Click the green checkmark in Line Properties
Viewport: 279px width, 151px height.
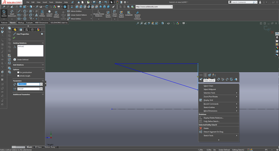[14, 38]
